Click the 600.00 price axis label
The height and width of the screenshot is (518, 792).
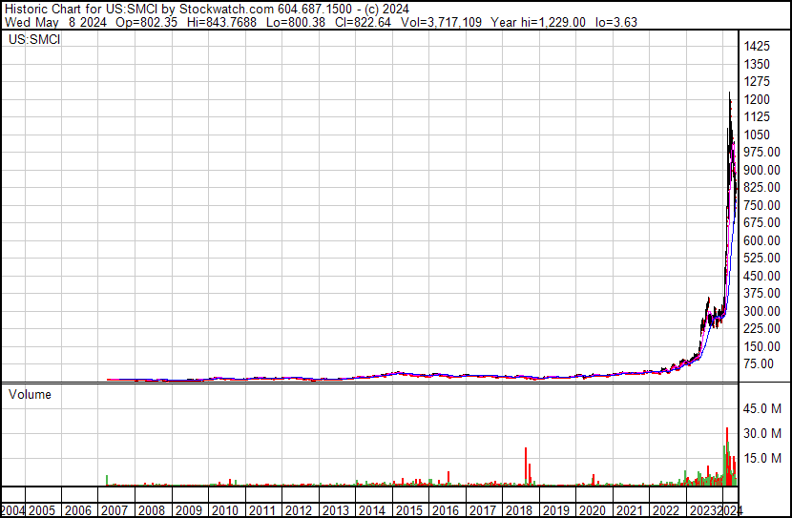(761, 240)
